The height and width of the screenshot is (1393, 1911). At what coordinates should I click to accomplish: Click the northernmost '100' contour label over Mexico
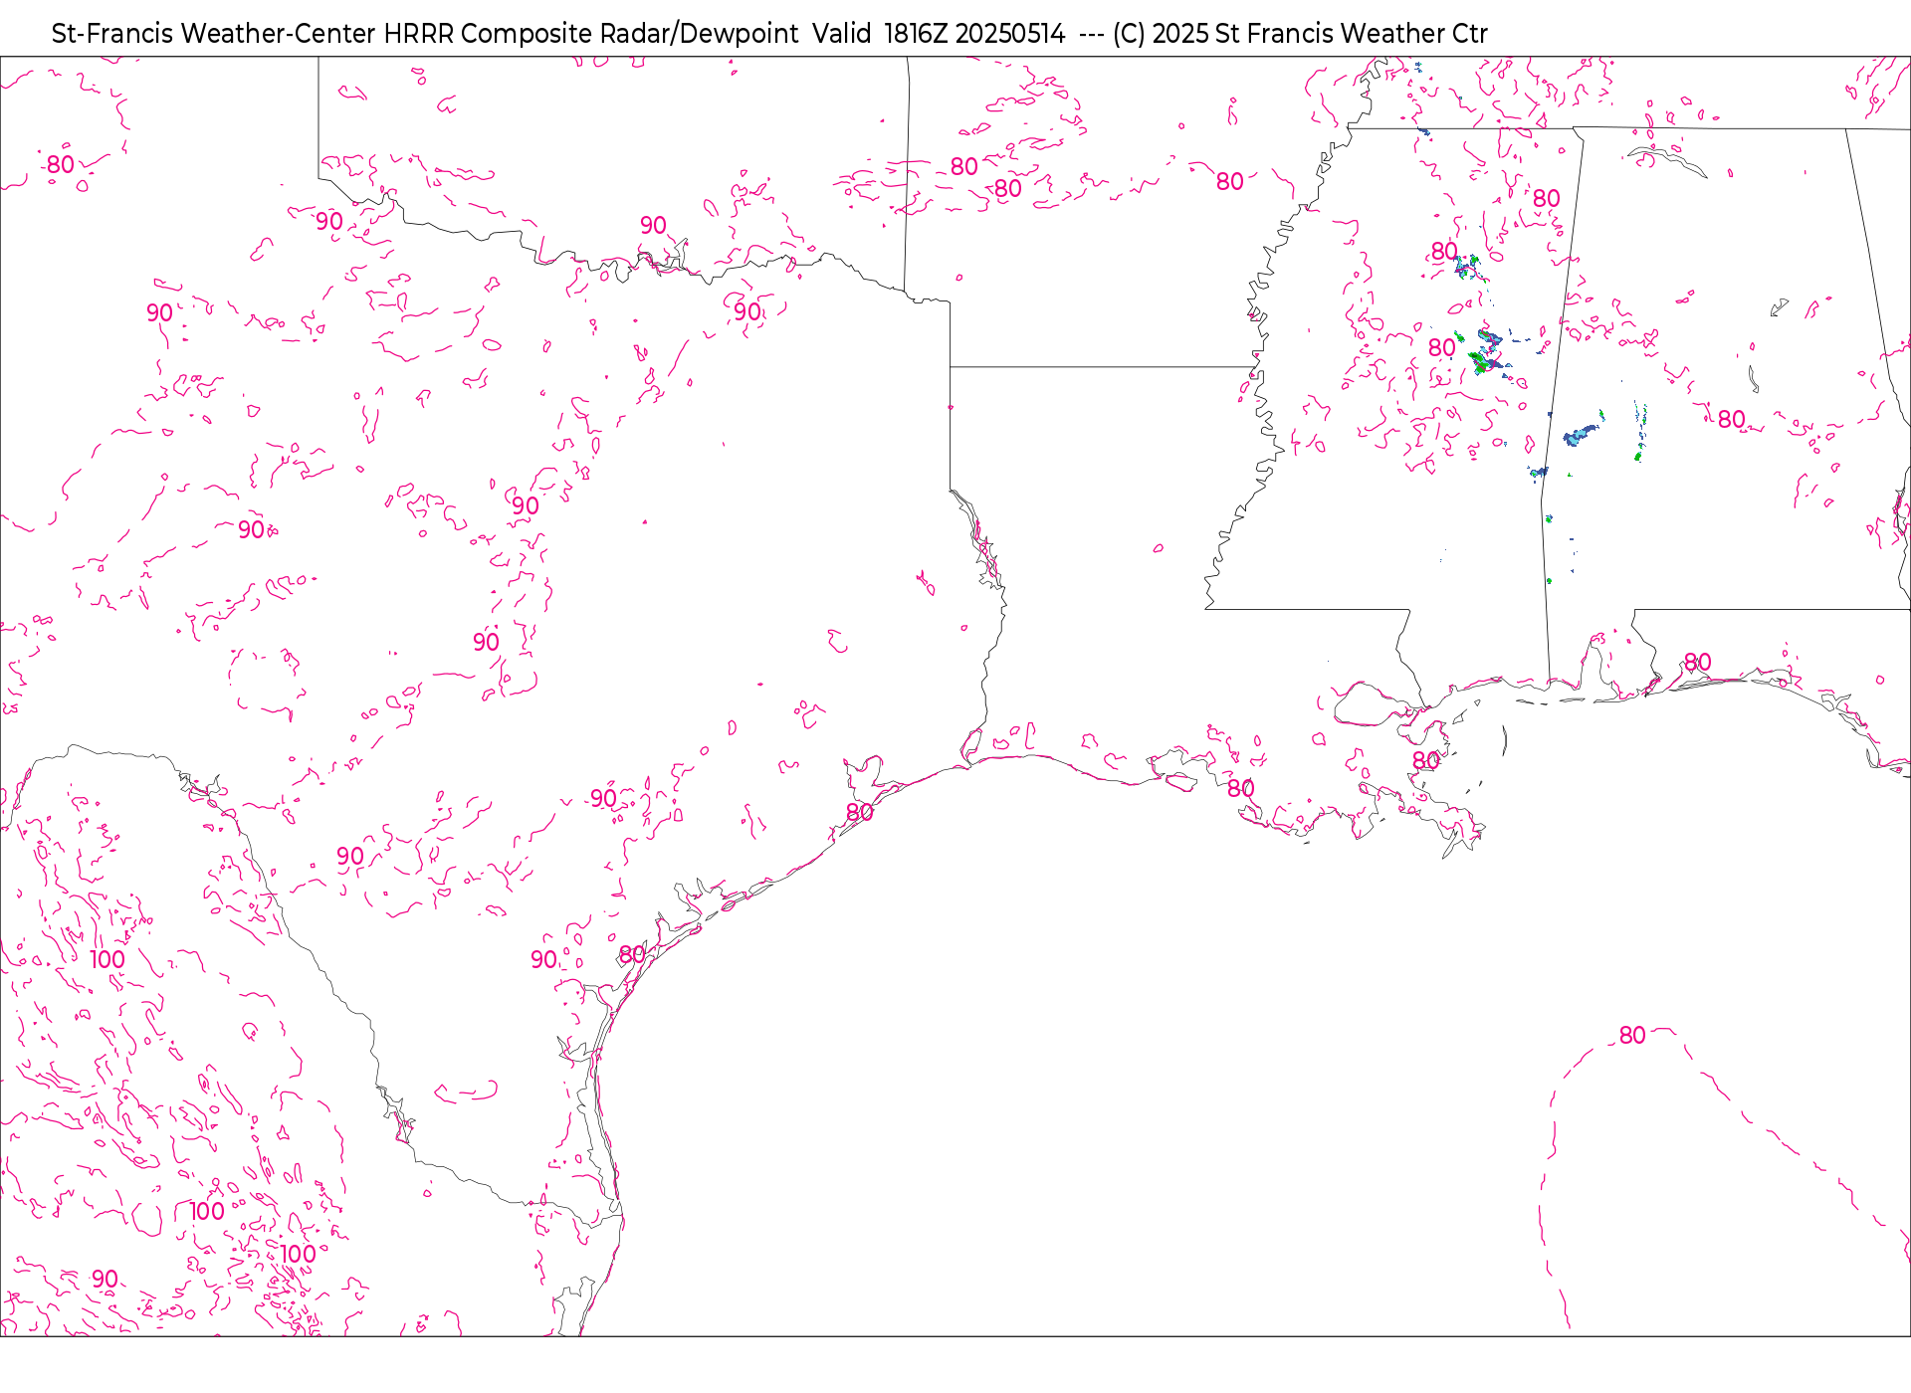tap(107, 960)
